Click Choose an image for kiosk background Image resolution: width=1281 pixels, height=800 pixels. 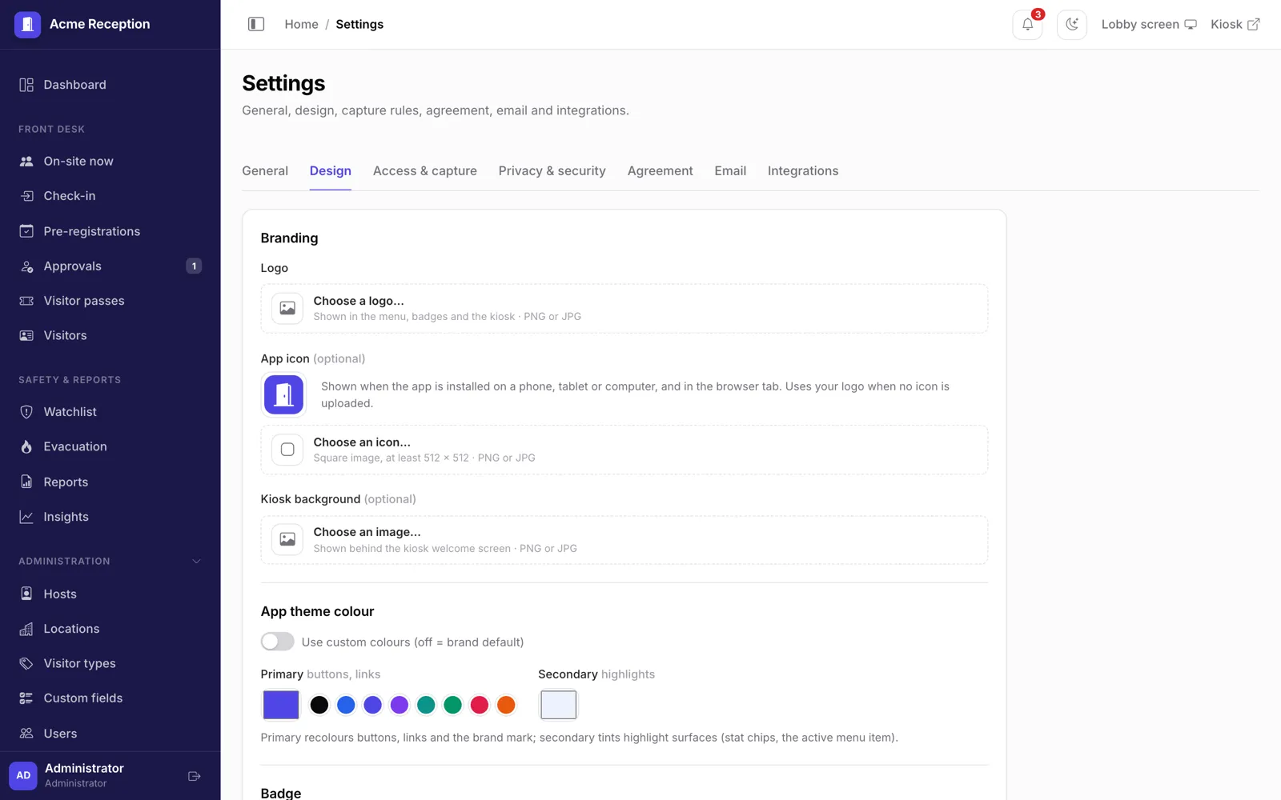[x=624, y=540]
